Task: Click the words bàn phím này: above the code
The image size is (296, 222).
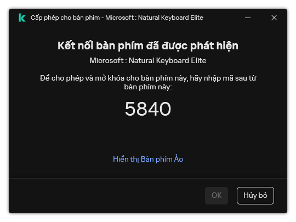Action: pyautogui.click(x=148, y=87)
